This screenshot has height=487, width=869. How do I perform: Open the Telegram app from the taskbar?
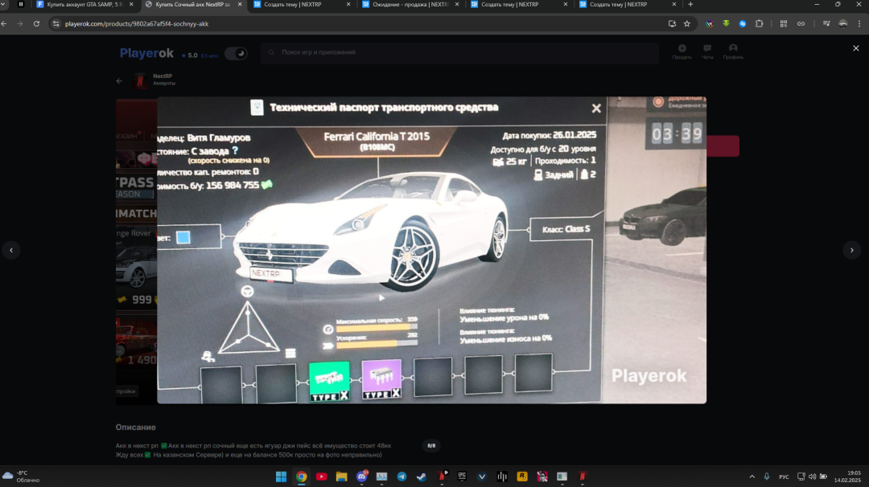(402, 476)
